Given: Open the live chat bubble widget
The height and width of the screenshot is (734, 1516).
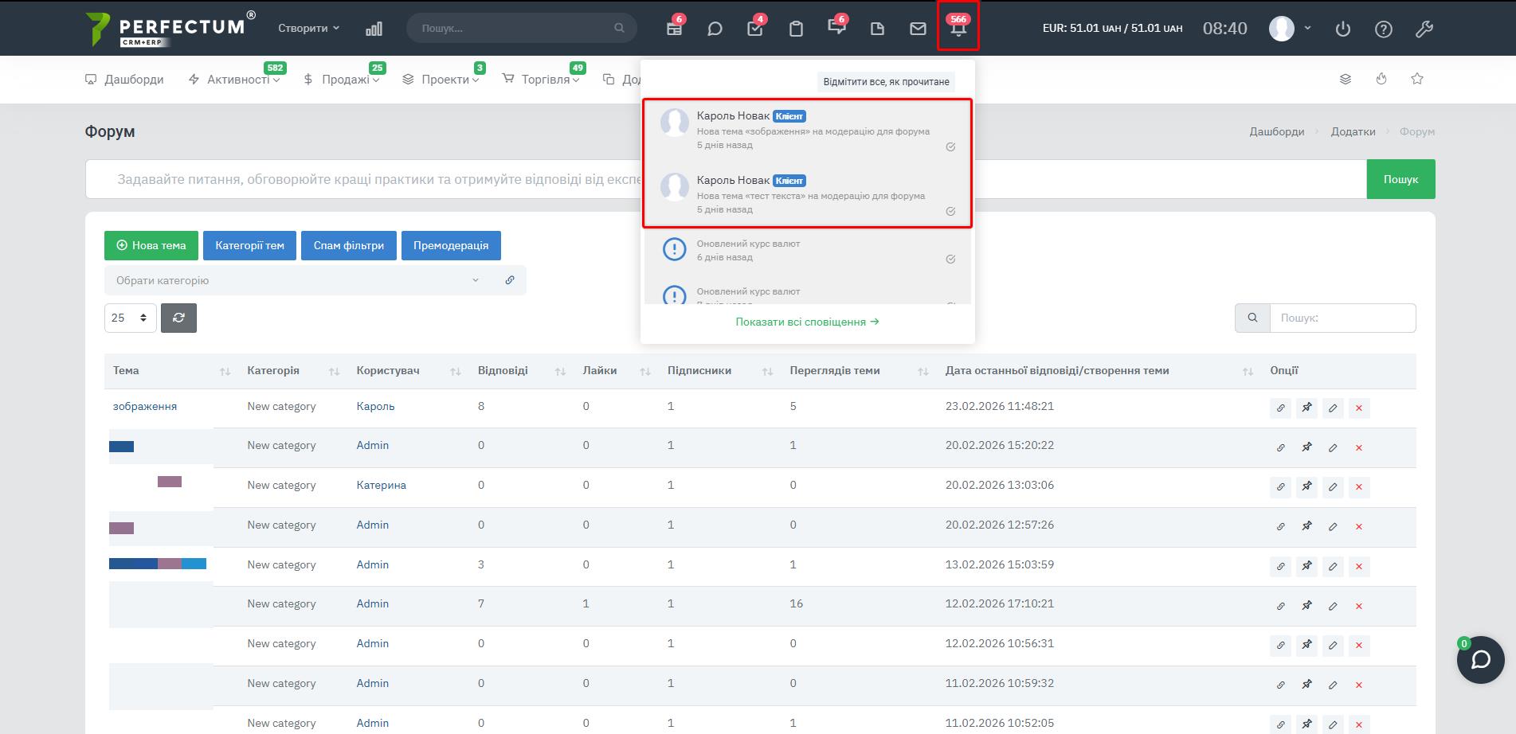Looking at the screenshot, I should (x=1480, y=660).
